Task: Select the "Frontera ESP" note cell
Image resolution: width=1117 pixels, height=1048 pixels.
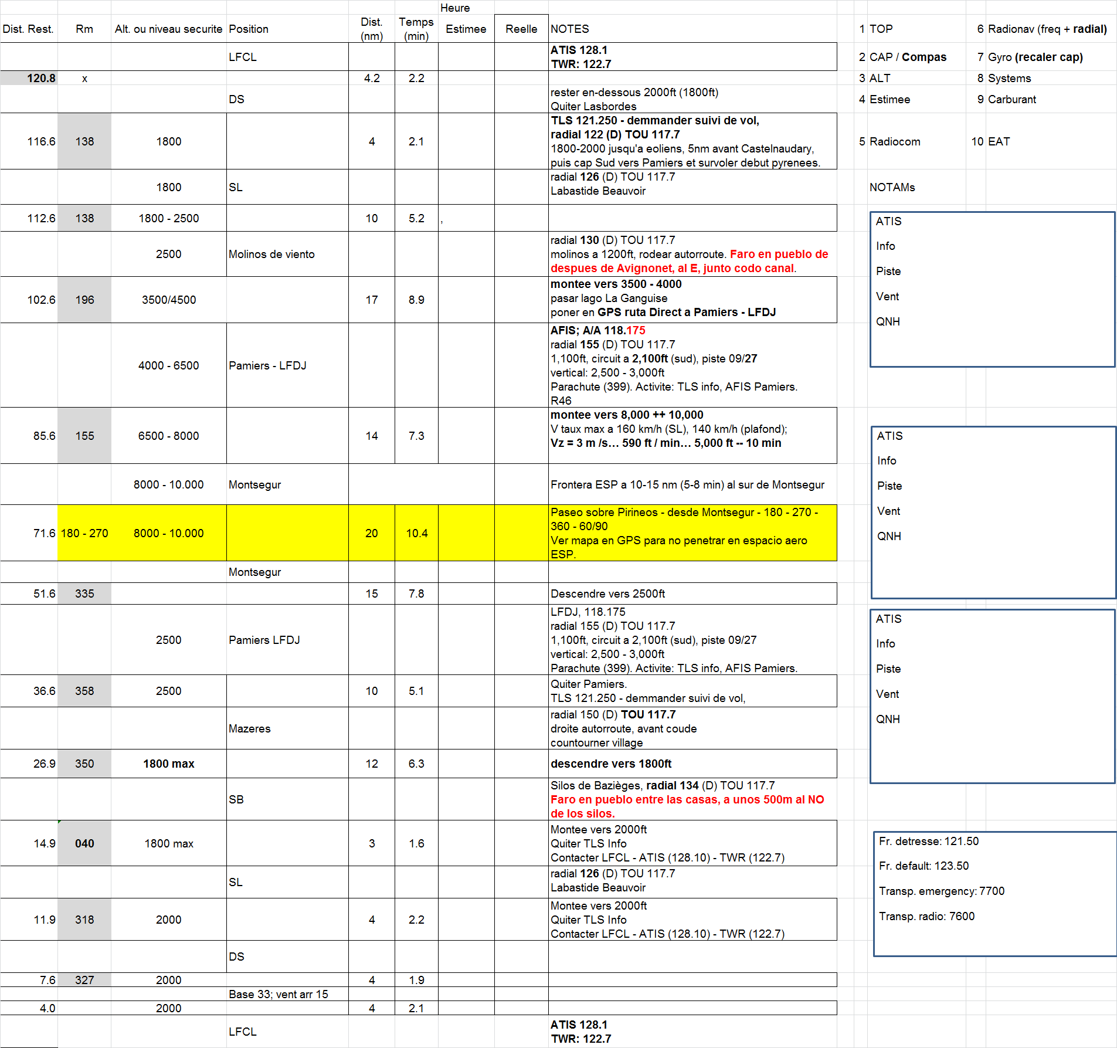Action: point(687,484)
